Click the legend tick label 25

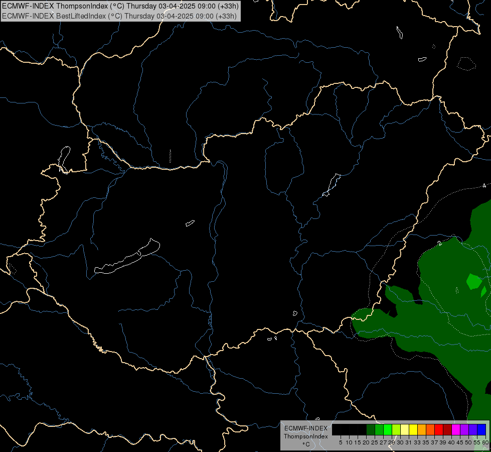coord(375,442)
